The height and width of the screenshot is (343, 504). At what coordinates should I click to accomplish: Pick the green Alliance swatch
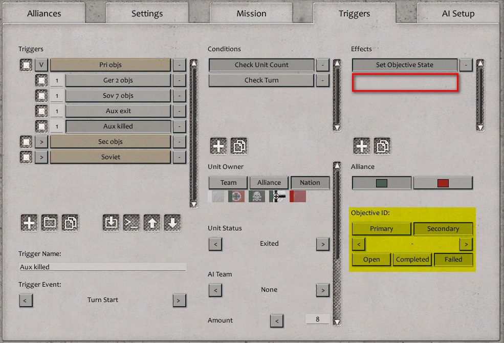pyautogui.click(x=381, y=183)
